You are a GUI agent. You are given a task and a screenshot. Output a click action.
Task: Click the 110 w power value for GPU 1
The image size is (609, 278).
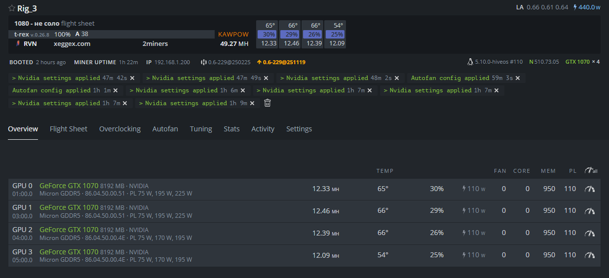pyautogui.click(x=474, y=211)
